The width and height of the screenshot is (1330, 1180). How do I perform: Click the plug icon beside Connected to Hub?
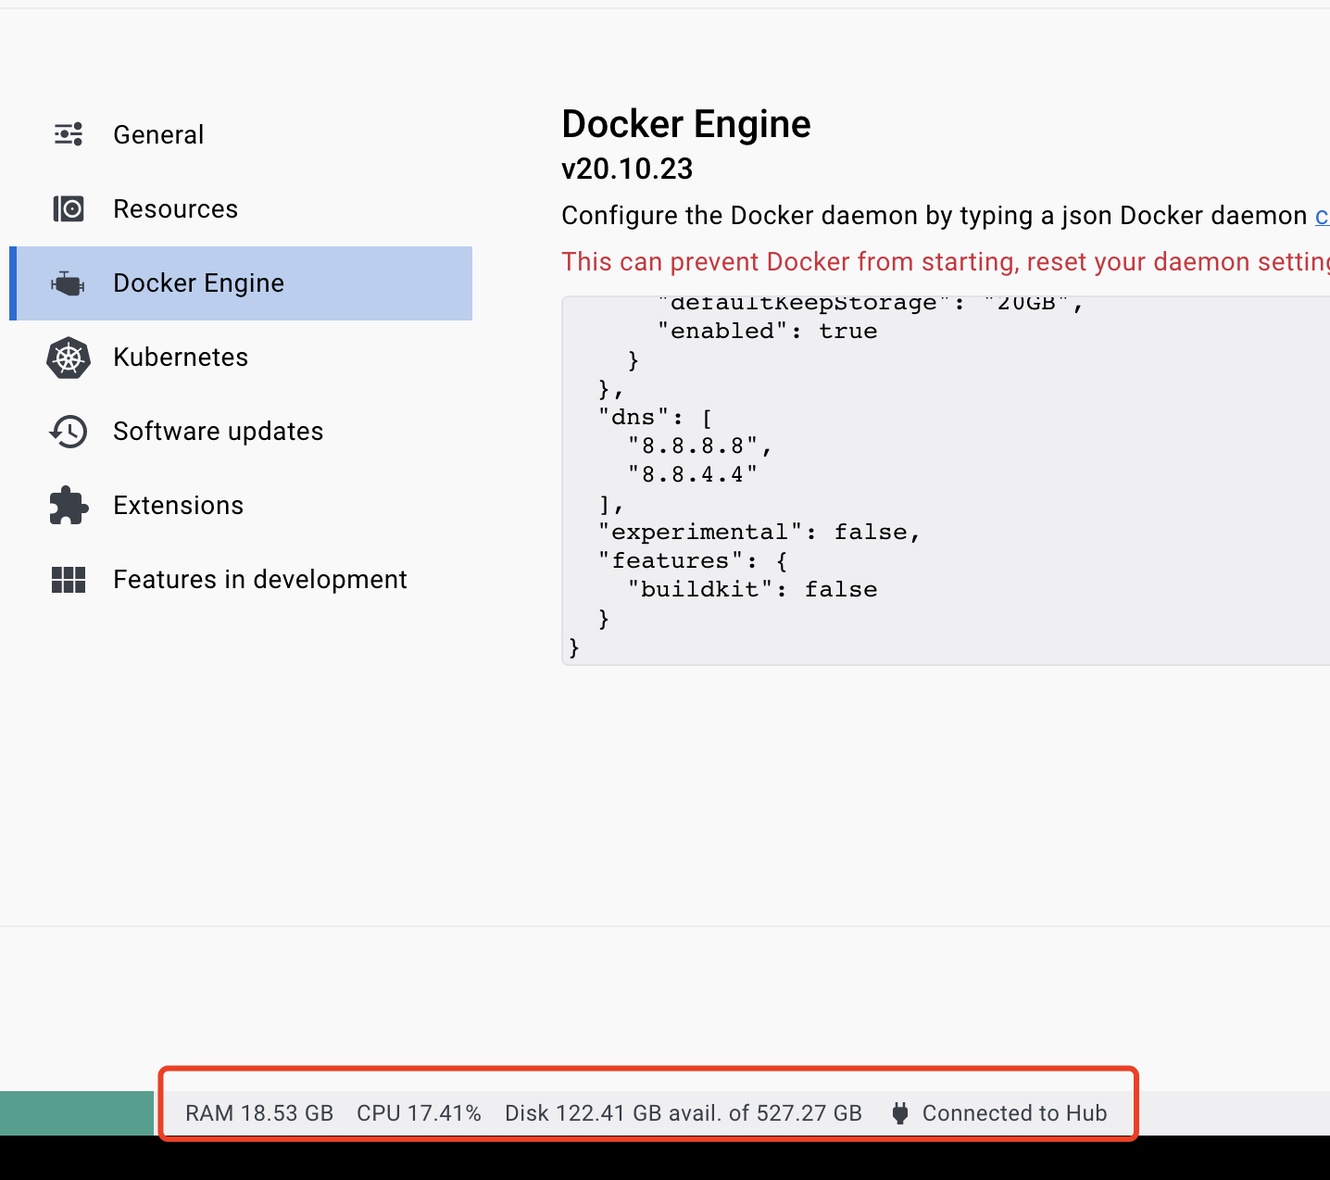click(899, 1113)
